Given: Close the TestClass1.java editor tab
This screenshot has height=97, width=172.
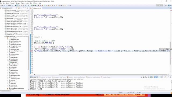Looking at the screenshot, I should click(x=41, y=8).
